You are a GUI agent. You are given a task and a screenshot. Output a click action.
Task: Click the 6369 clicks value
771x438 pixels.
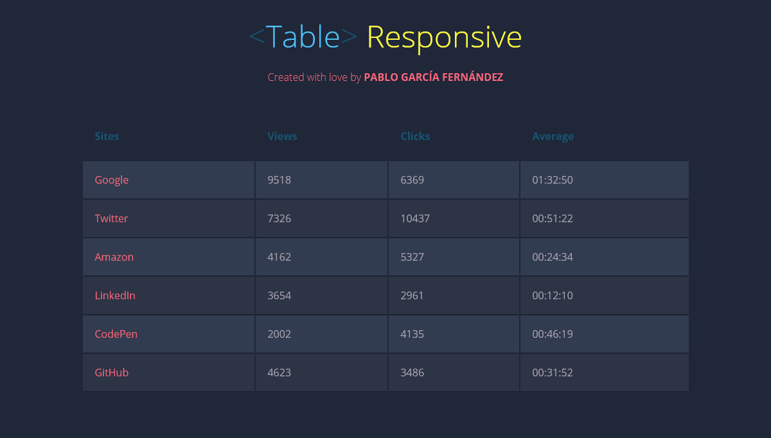tap(412, 180)
